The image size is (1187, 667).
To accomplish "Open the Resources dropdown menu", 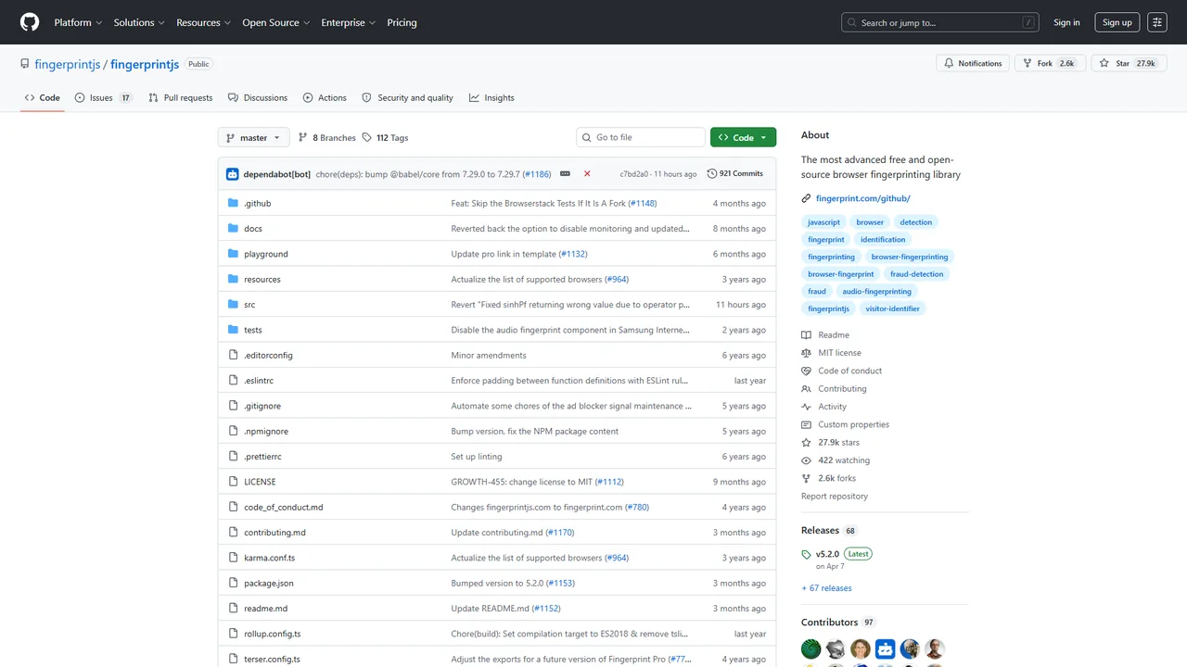I will (203, 22).
